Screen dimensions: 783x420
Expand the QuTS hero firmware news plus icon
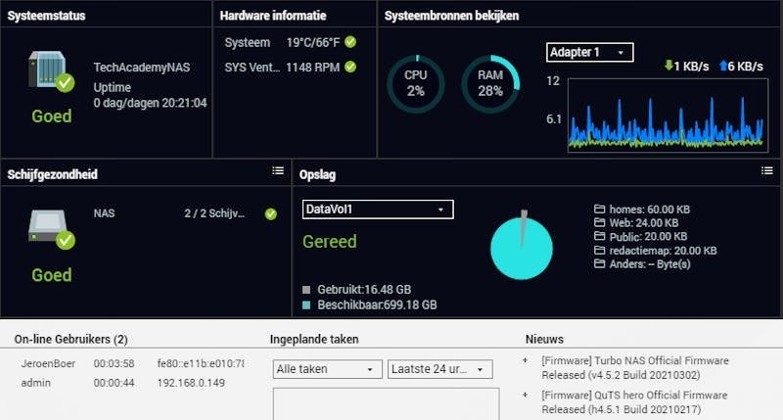(525, 395)
